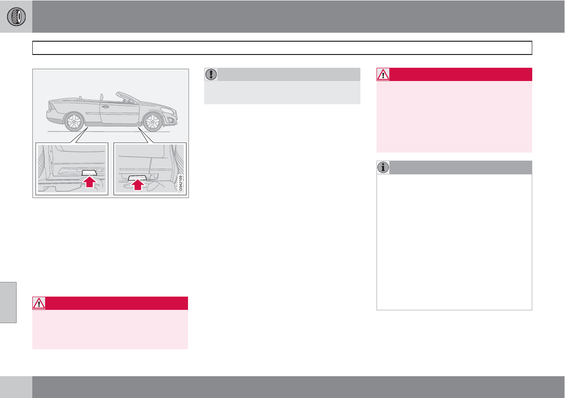565x398 pixels.
Task: Select the left jack-point inset image
Action: (73, 168)
